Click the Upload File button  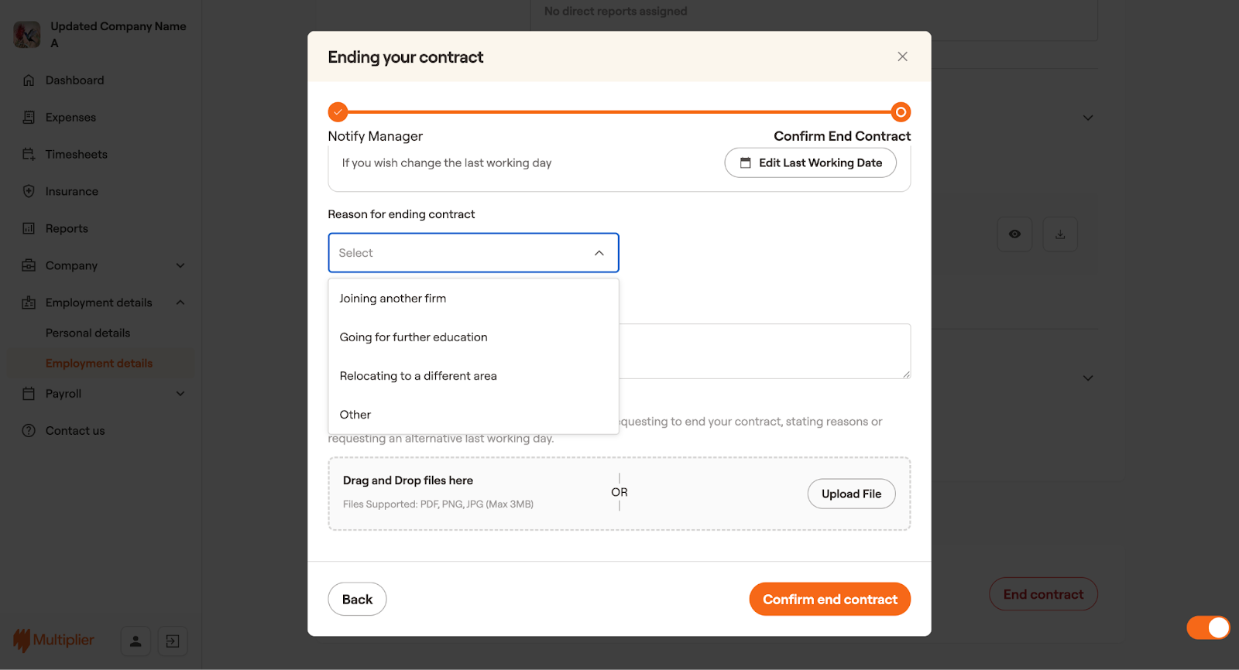coord(851,494)
